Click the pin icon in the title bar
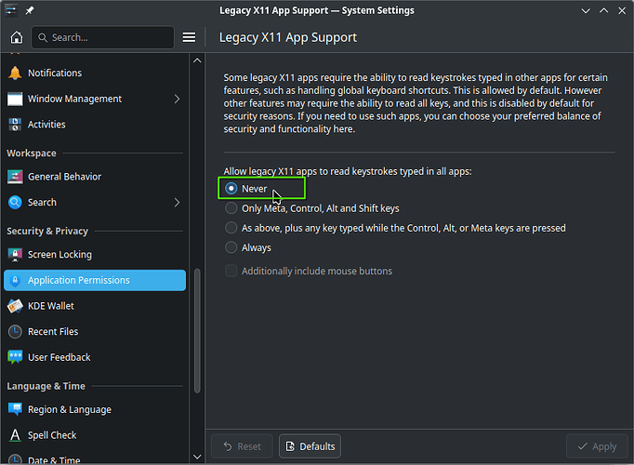Screen dimensions: 634x465 pyautogui.click(x=30, y=10)
